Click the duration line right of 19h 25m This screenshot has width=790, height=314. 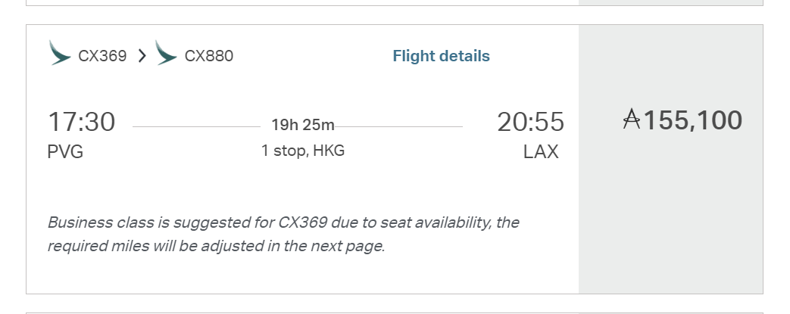(x=400, y=126)
